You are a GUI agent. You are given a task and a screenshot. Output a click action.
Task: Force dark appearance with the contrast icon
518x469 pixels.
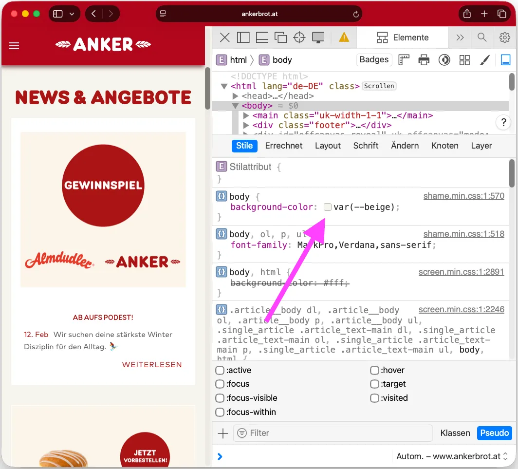coord(444,59)
